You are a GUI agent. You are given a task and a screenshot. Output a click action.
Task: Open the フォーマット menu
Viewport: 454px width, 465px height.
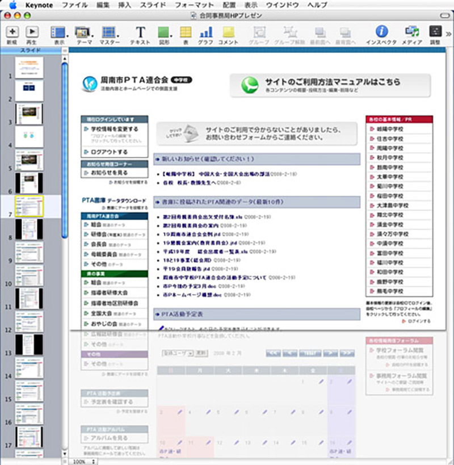tap(194, 5)
